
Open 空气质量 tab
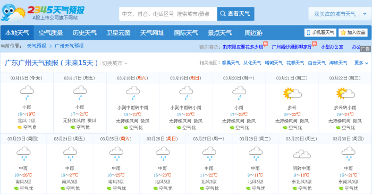51,33
